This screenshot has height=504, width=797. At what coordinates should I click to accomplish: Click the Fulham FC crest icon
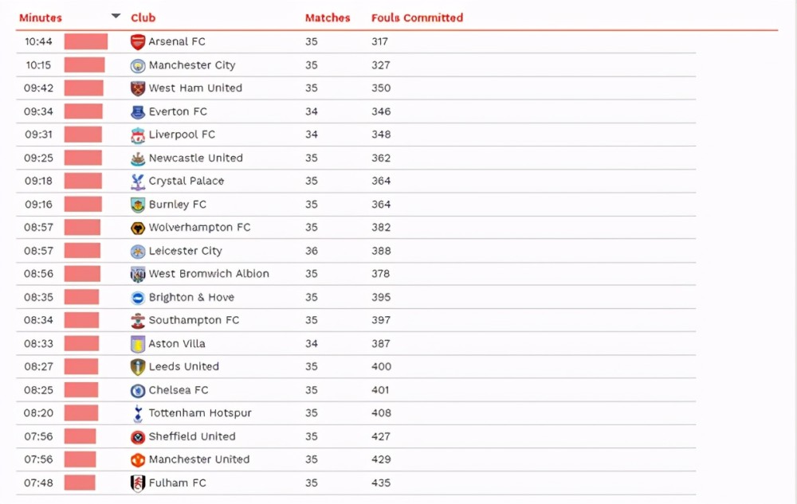[138, 483]
